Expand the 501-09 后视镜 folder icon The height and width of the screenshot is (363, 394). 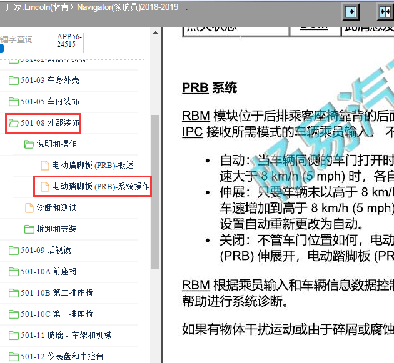click(14, 251)
